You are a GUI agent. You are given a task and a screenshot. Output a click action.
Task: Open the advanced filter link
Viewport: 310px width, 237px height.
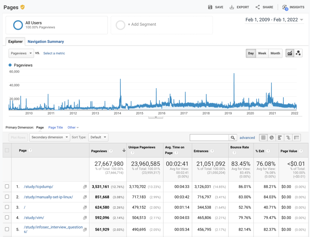(247, 138)
